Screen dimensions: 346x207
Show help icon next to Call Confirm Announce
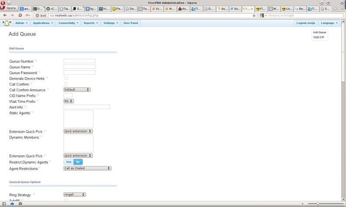(48, 89)
